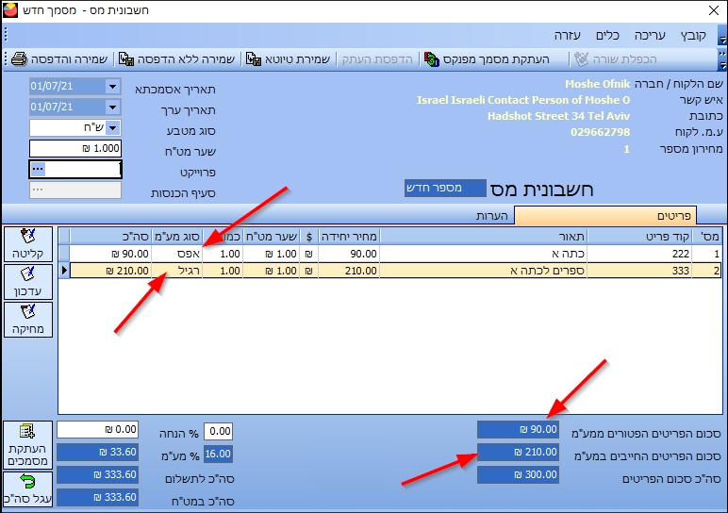Open the תאריך אסמכתא date dropdown
Viewport: 728px width, 513px height.
[x=113, y=87]
